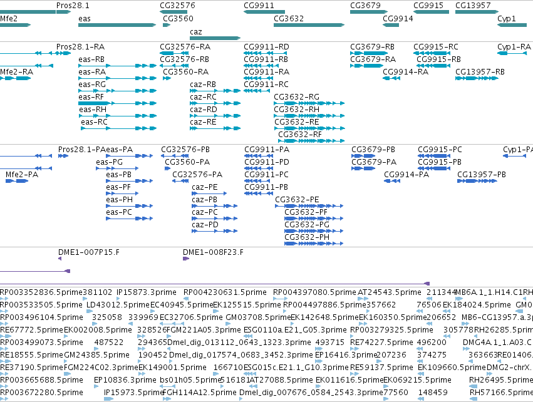
Task: Open protein label 'Mfe2-PA'
Action: tap(22, 175)
